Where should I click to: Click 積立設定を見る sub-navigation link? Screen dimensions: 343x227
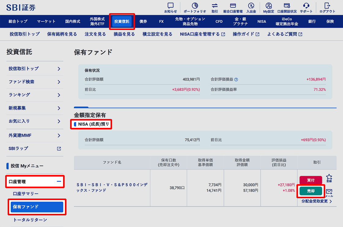(157, 34)
